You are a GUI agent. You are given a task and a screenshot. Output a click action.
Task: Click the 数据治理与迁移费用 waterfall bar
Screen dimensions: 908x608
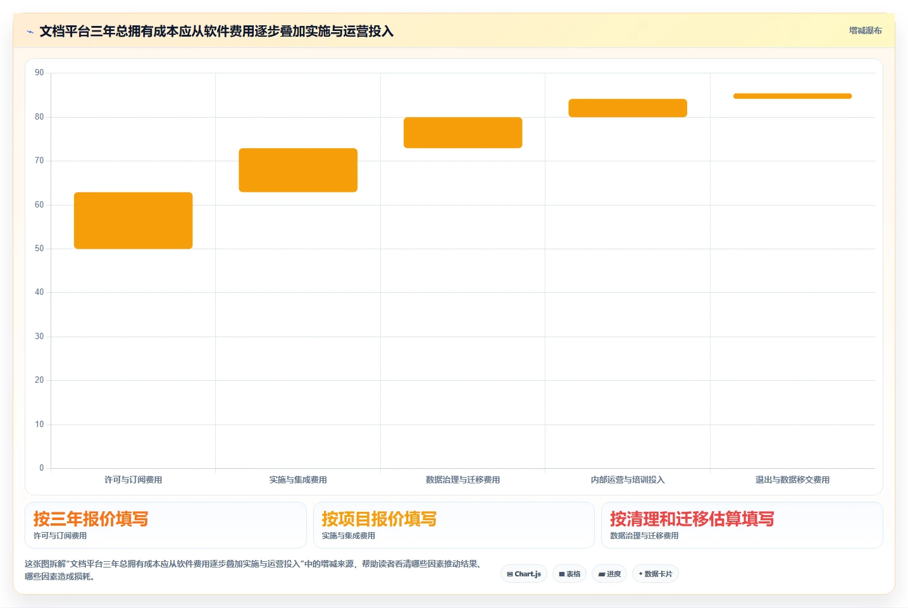[x=463, y=133]
